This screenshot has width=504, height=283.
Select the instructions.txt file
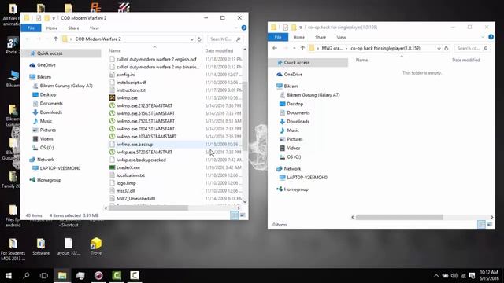click(x=131, y=90)
